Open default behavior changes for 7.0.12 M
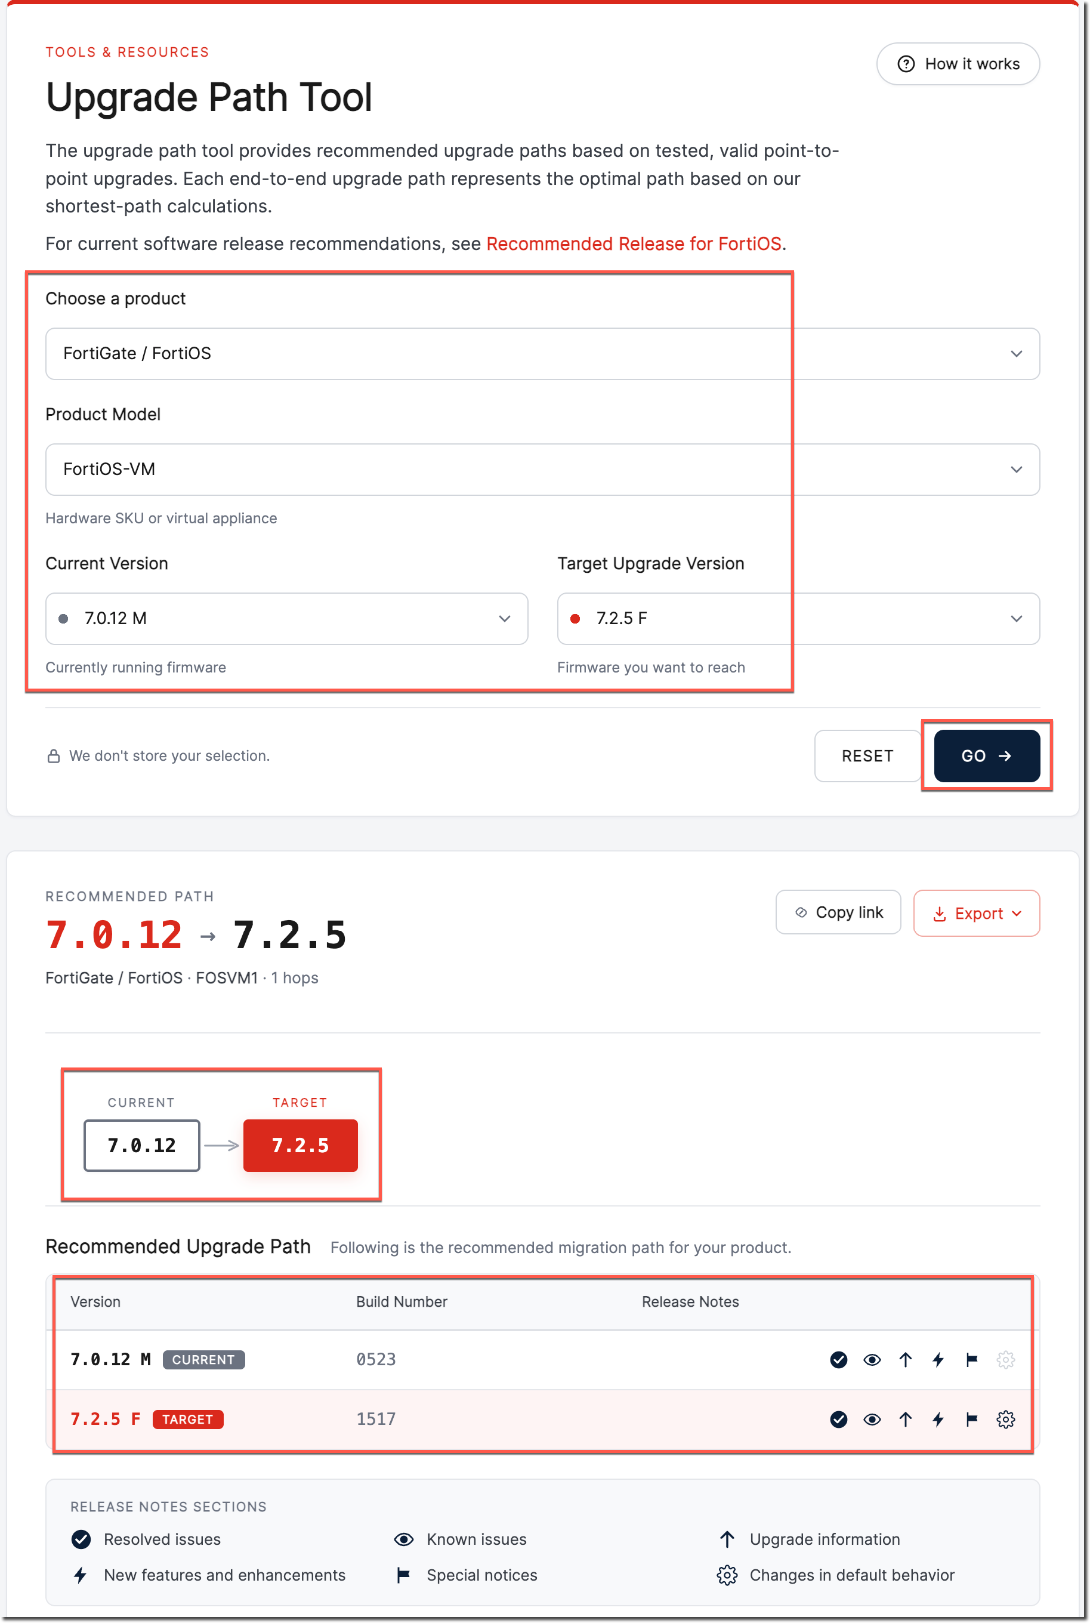This screenshot has height=1623, width=1090. (x=1005, y=1360)
